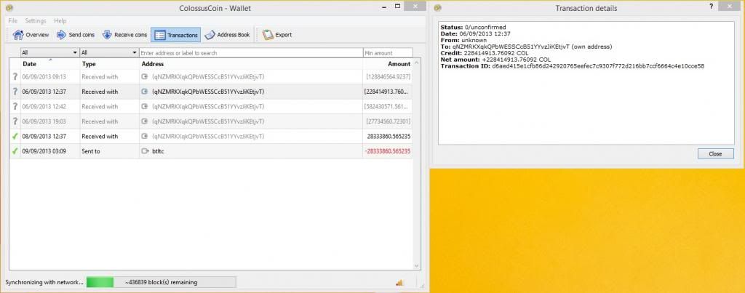Viewport: 745px width, 293px height.
Task: Click unconfirmed status icon for 06/09/2013 09:13
Action: click(x=15, y=76)
